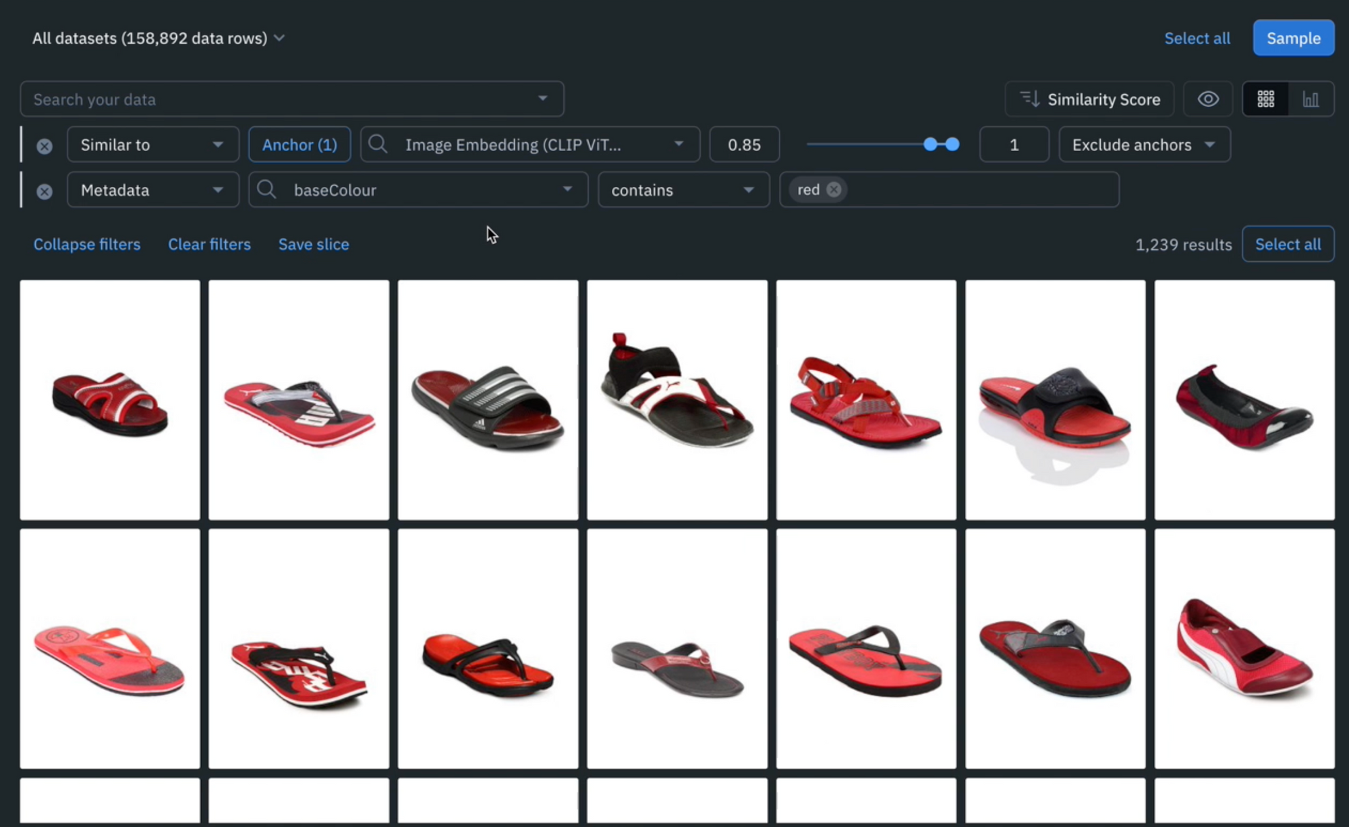Toggle the eye display settings icon
Image resolution: width=1349 pixels, height=827 pixels.
point(1207,100)
